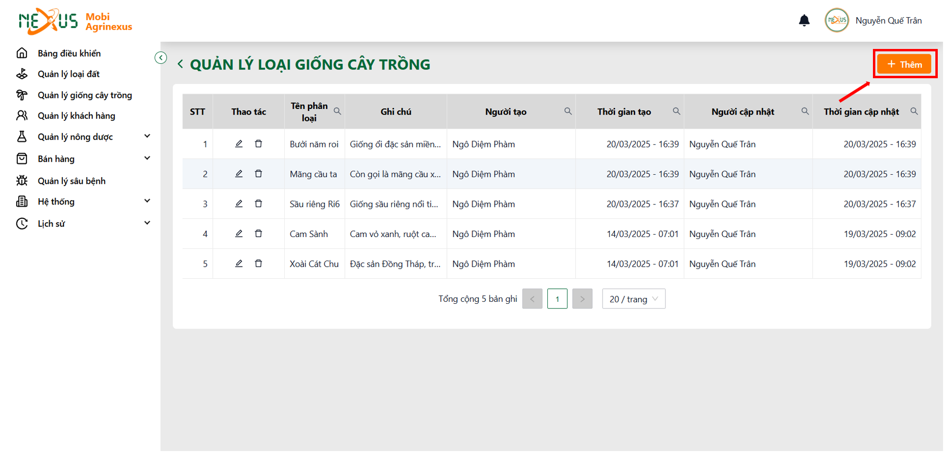This screenshot has width=944, height=452.
Task: Click the Ghi chú column header
Action: pyautogui.click(x=396, y=112)
